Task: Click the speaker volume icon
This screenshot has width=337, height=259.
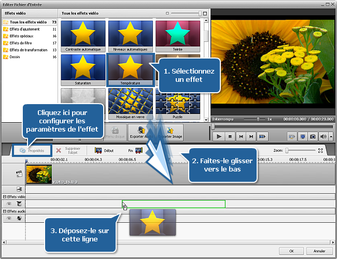Action: click(x=324, y=137)
